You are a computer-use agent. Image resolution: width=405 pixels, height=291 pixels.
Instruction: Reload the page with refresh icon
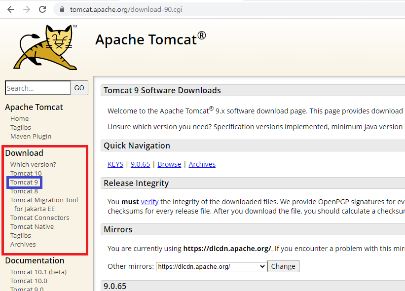click(x=42, y=9)
